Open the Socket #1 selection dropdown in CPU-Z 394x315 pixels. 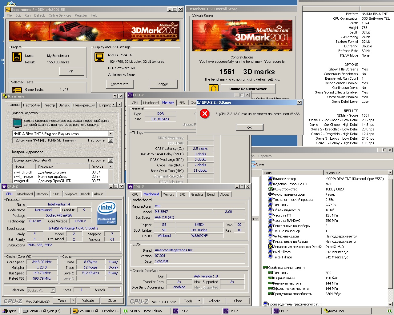pos(53,290)
